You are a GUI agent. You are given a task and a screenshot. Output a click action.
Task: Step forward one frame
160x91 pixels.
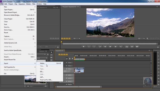[x=115, y=47]
